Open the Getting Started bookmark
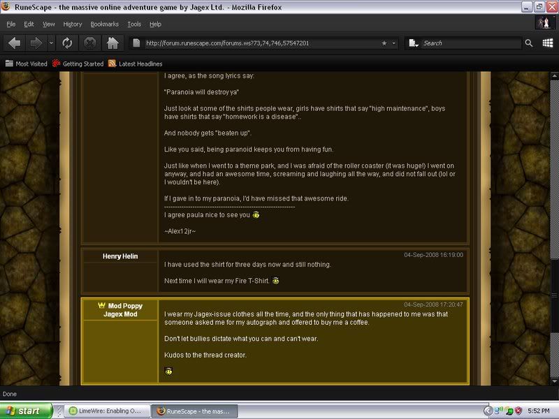Screen dimensions: 559x419 coord(78,64)
